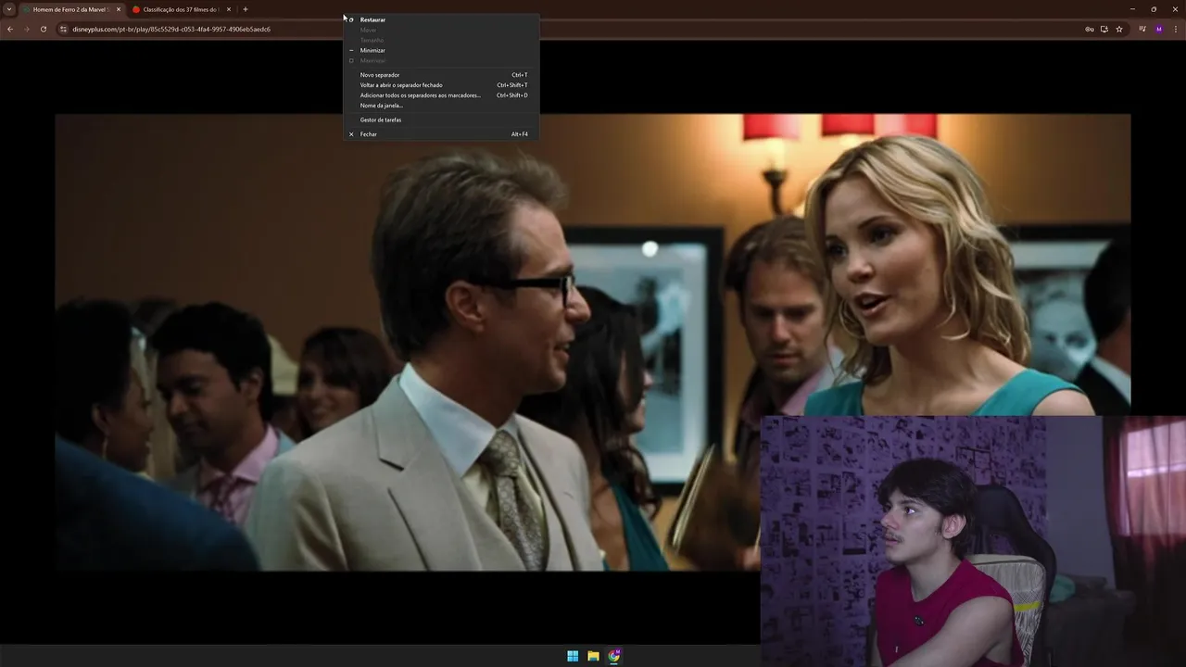Restore down the Chrome window
The image size is (1186, 667).
click(1154, 9)
